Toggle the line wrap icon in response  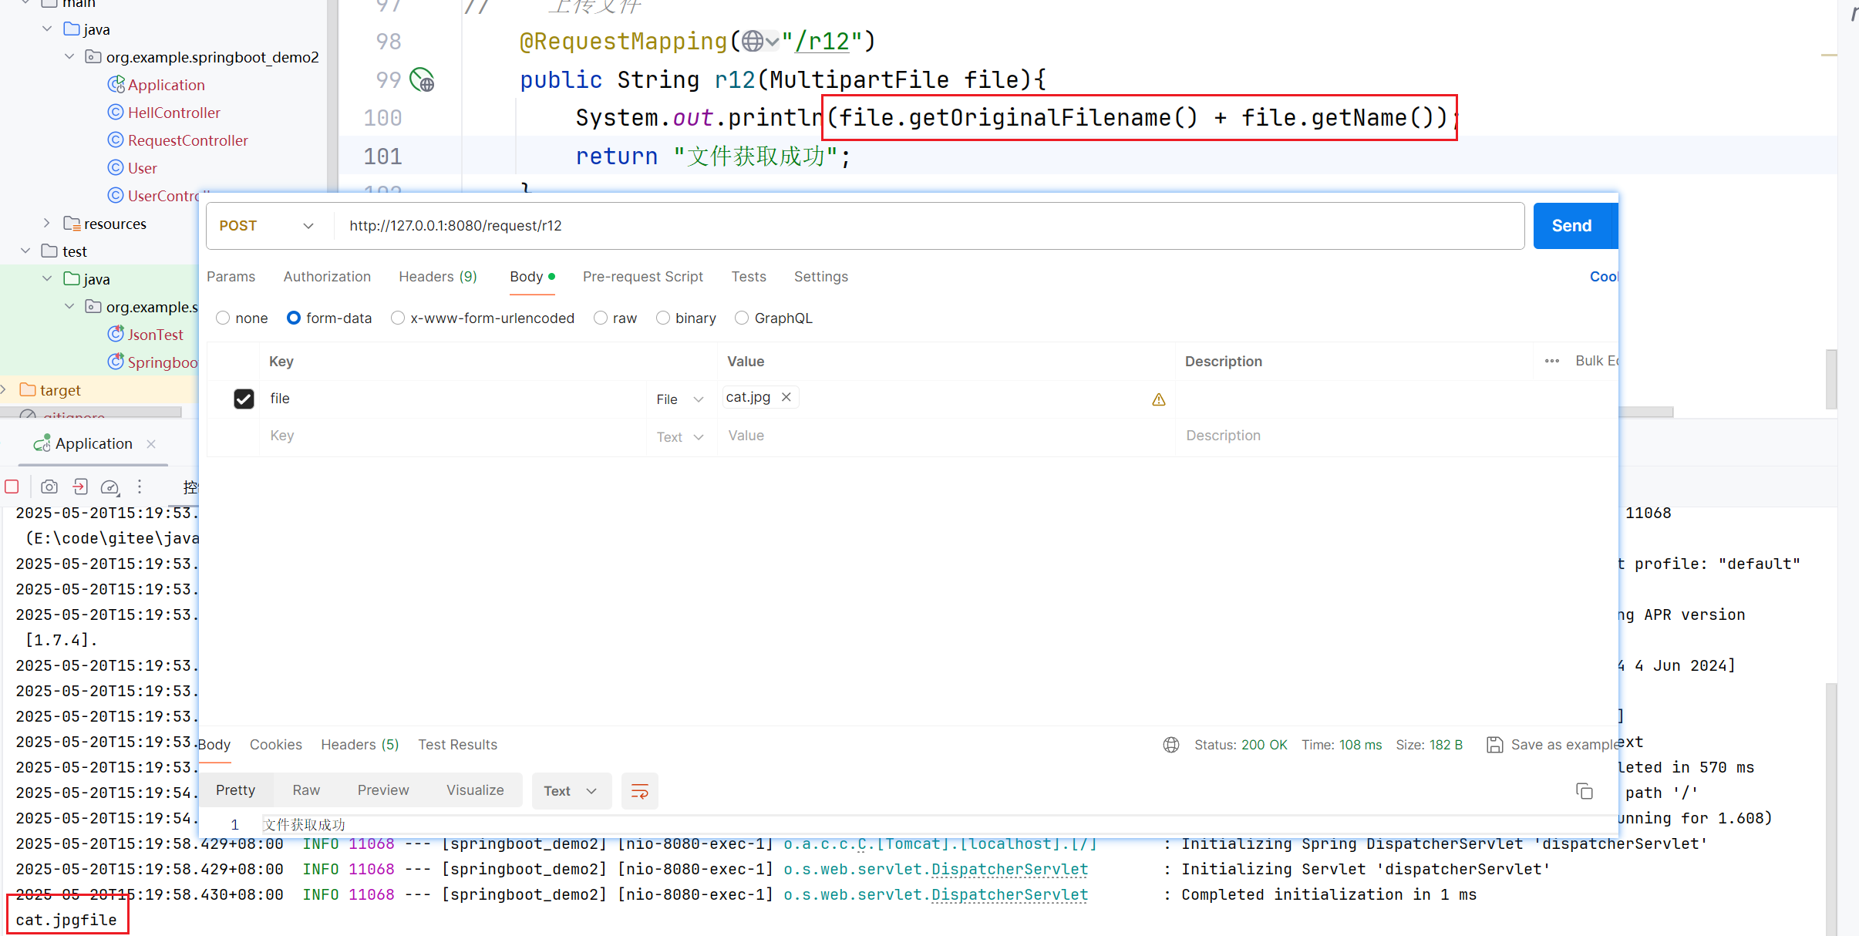[639, 791]
